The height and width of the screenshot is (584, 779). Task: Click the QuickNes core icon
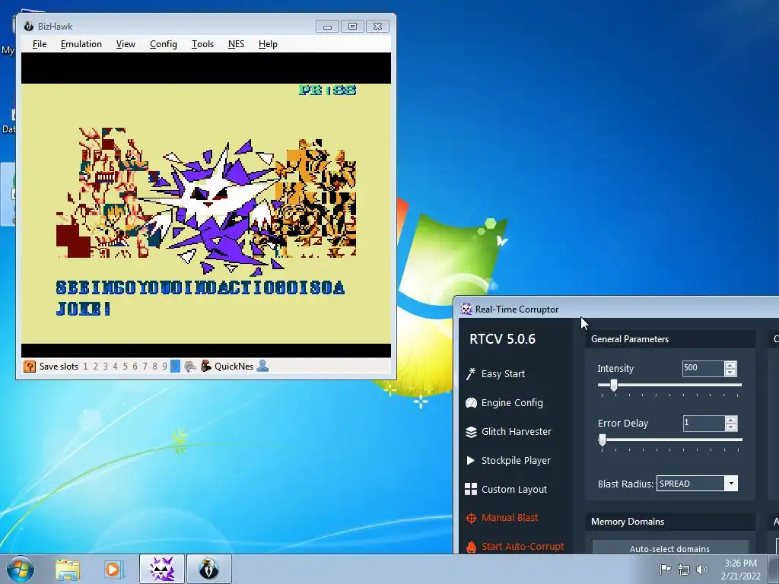(205, 367)
